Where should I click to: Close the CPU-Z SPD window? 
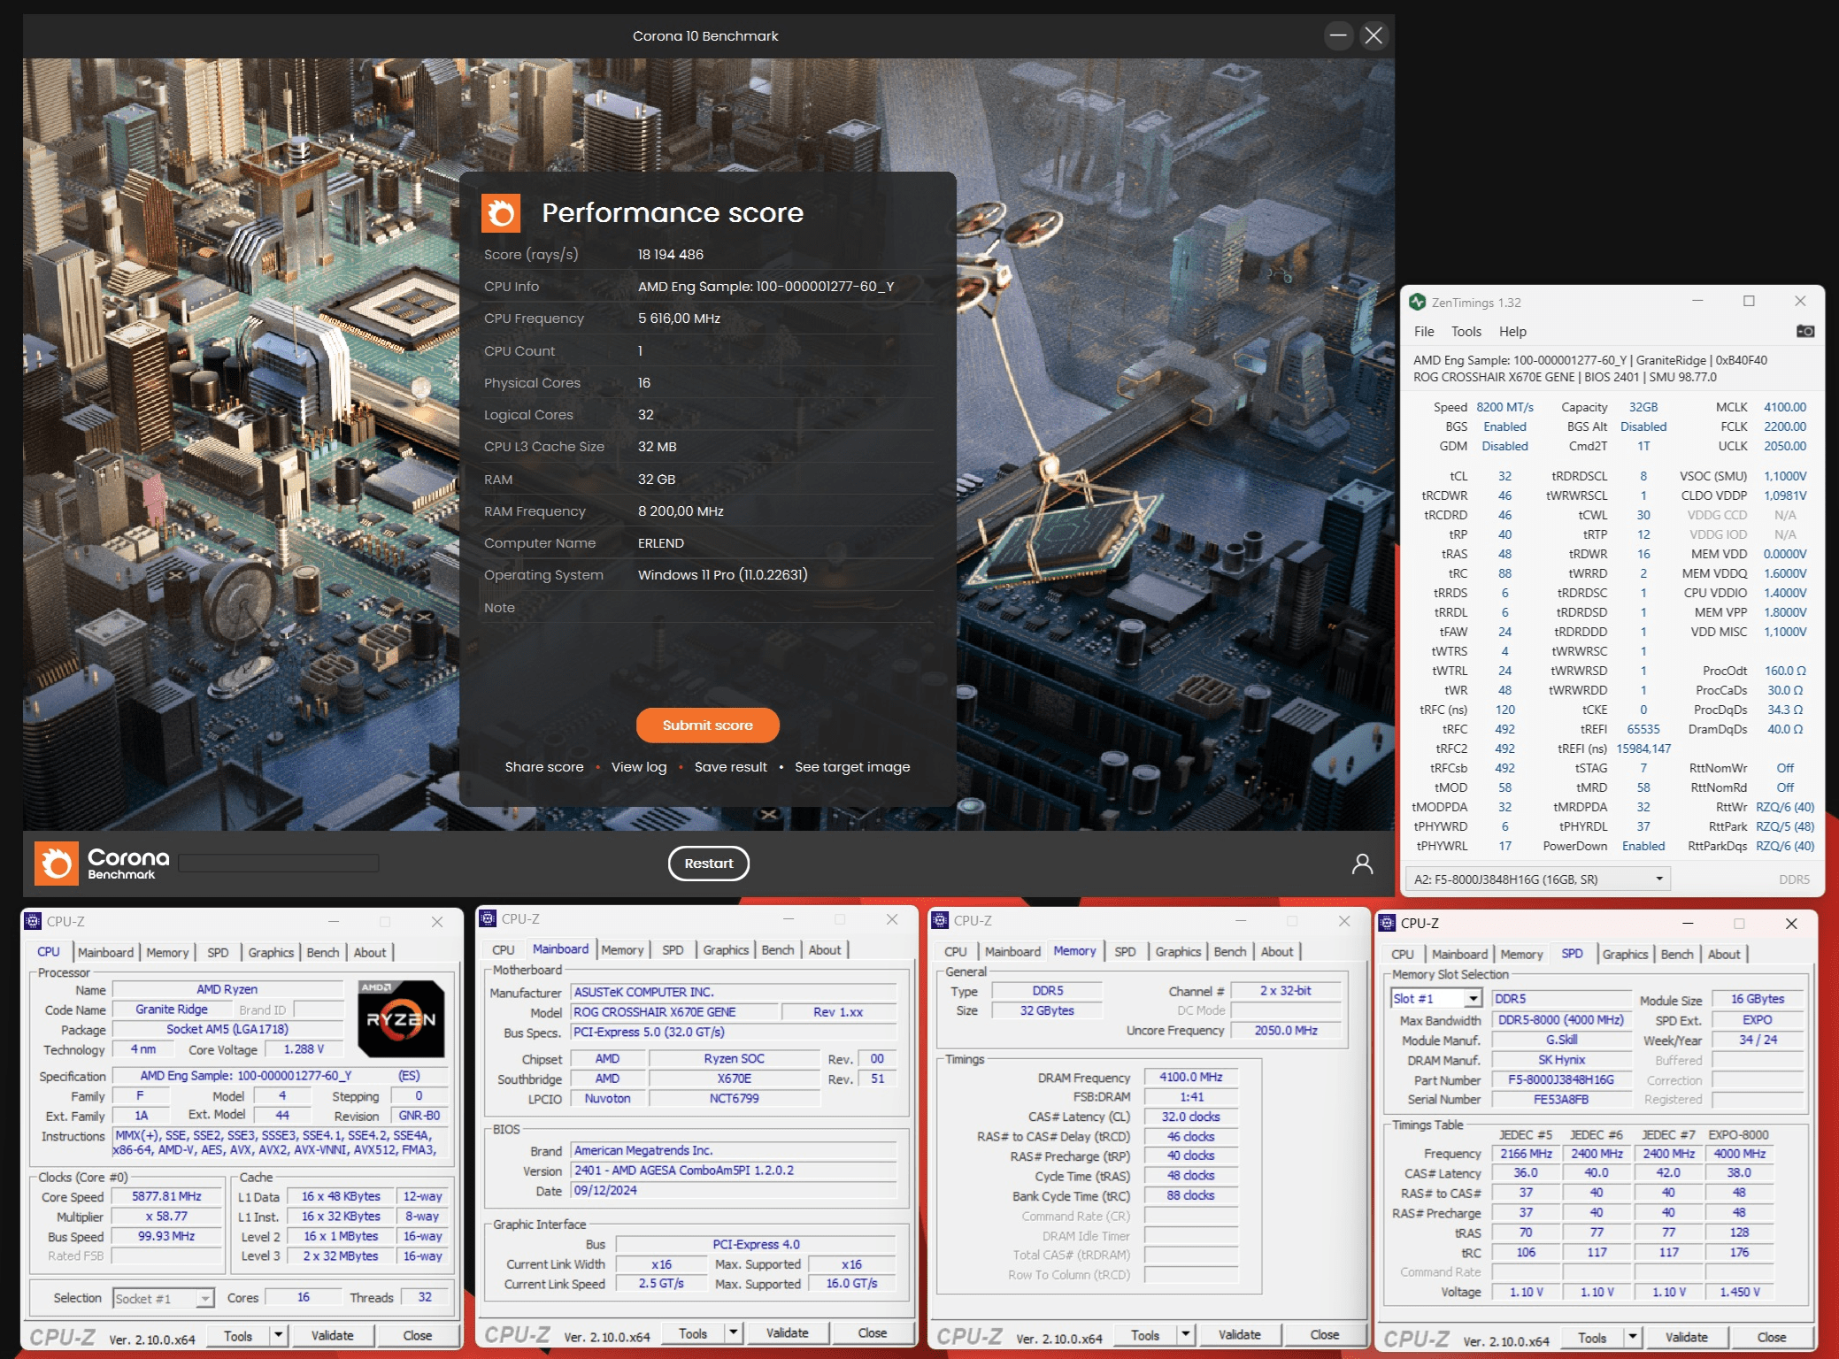point(1791,923)
